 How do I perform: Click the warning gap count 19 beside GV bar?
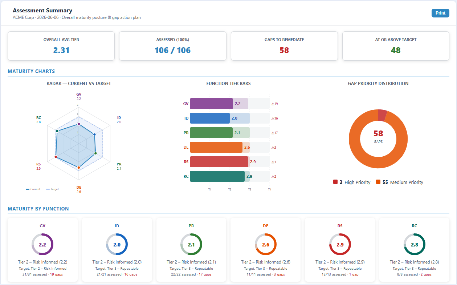pos(275,104)
